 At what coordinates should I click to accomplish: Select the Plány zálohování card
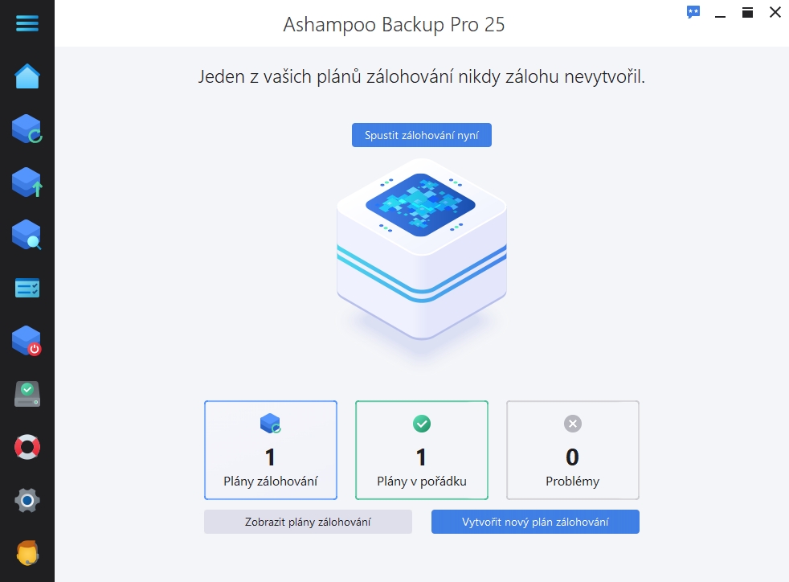pyautogui.click(x=271, y=450)
